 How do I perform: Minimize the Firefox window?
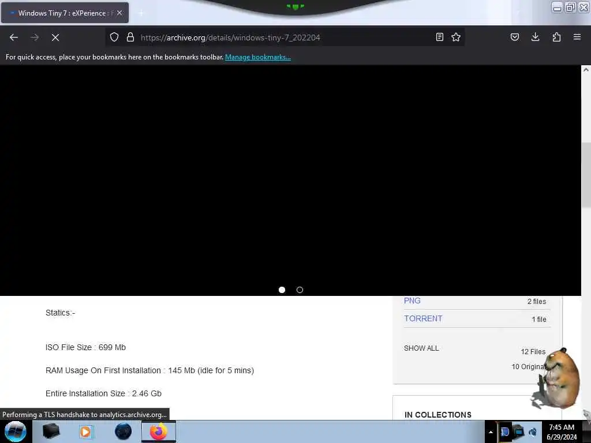coord(557,7)
